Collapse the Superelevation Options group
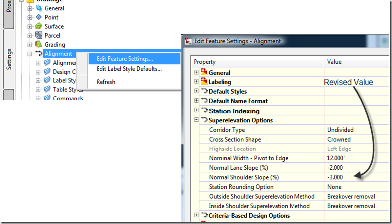Screen dimensions: 392x224 [196, 120]
